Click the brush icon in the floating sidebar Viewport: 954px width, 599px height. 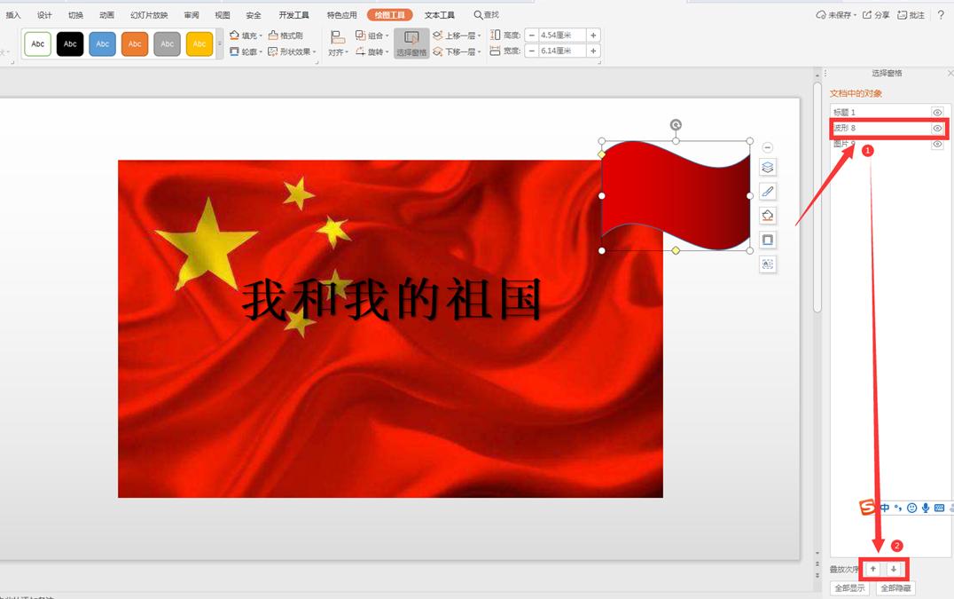(x=767, y=191)
